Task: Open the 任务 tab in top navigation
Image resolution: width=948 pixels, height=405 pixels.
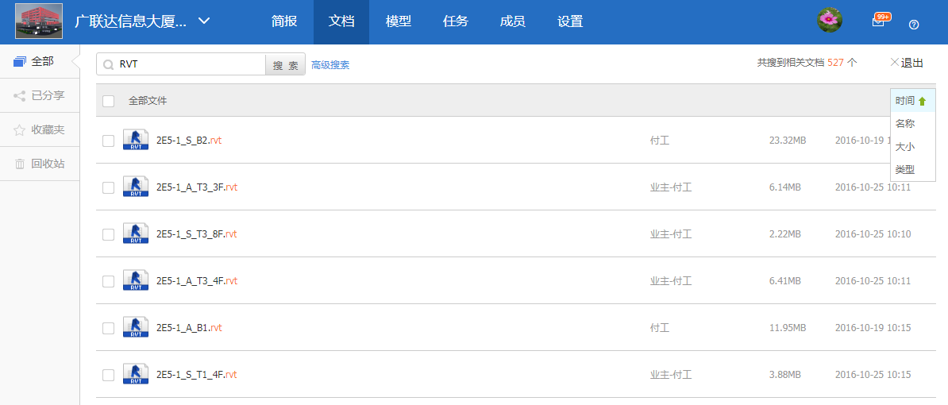Action: (x=456, y=22)
